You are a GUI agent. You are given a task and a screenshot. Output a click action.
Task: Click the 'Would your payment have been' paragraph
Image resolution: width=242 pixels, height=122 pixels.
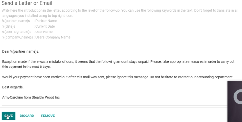pyautogui.click(x=118, y=77)
